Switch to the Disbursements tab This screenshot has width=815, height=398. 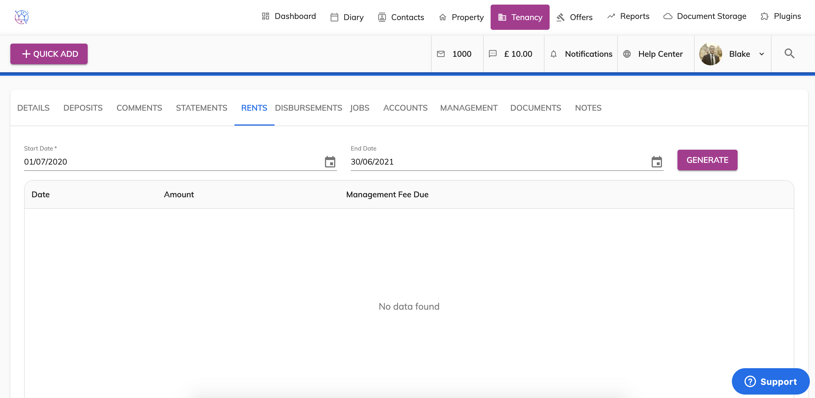point(308,108)
